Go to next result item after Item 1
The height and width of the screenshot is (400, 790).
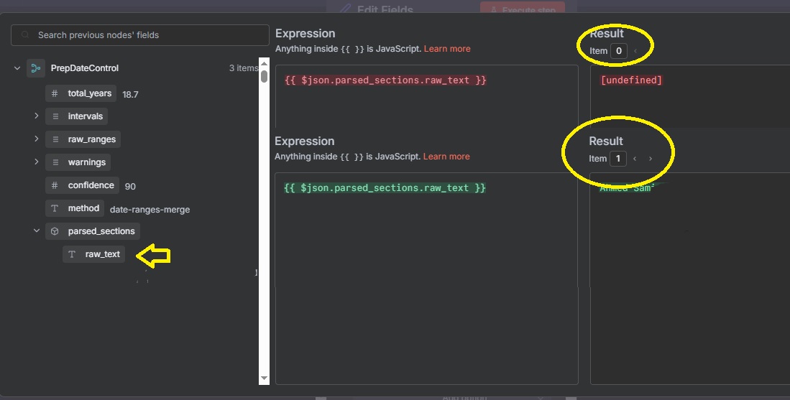pos(651,159)
